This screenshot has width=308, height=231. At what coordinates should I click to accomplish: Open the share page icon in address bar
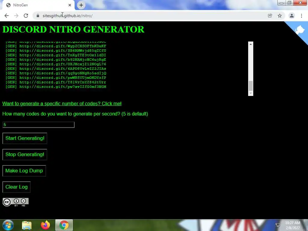[x=270, y=16]
